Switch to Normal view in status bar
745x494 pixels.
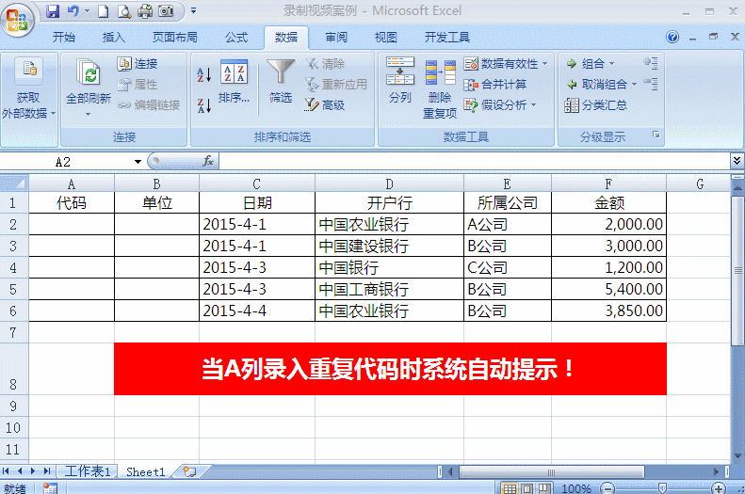coord(510,488)
